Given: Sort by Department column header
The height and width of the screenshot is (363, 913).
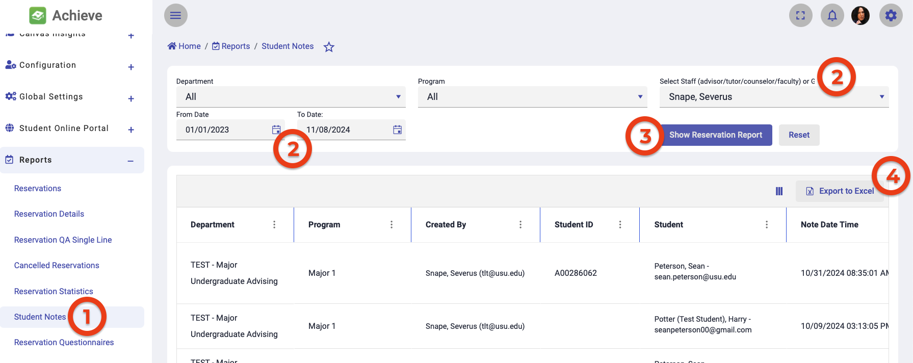Looking at the screenshot, I should [213, 225].
